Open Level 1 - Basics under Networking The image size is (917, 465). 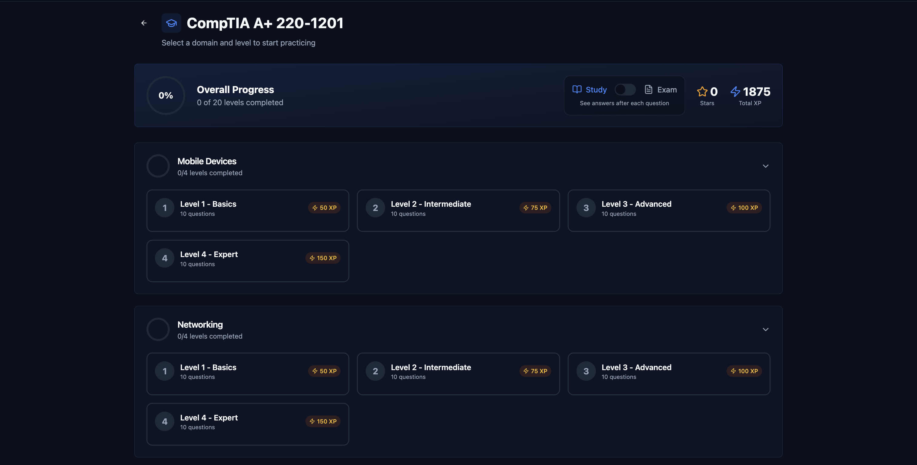click(x=248, y=373)
